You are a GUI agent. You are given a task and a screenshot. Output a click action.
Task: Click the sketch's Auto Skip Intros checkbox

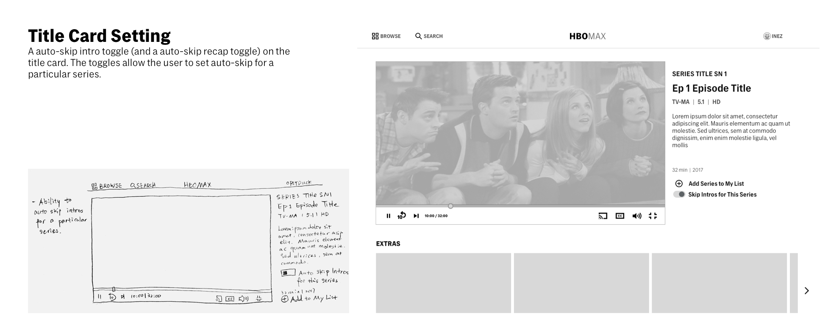click(288, 273)
